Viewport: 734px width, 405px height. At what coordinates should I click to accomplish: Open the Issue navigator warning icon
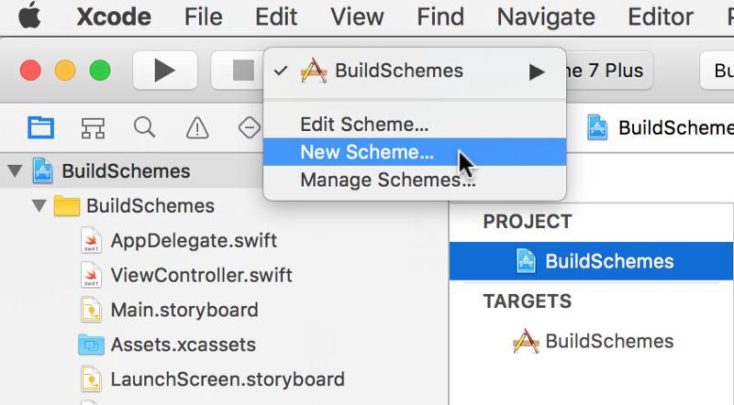click(x=197, y=128)
